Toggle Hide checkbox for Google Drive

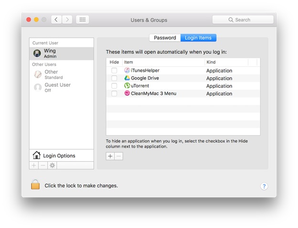tap(114, 78)
